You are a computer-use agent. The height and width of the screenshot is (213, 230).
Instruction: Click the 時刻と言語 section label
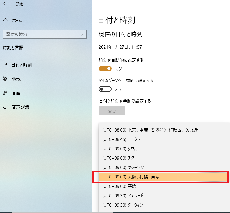click(13, 48)
